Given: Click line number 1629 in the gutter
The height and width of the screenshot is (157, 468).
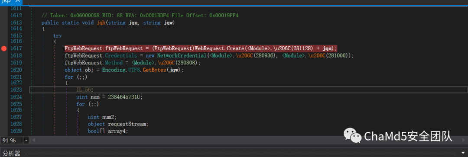Looking at the screenshot, I should [16, 131].
